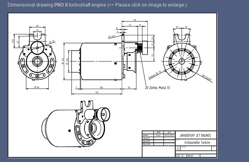
Task: Click the SCALE field in title block
Action: click(x=179, y=155)
